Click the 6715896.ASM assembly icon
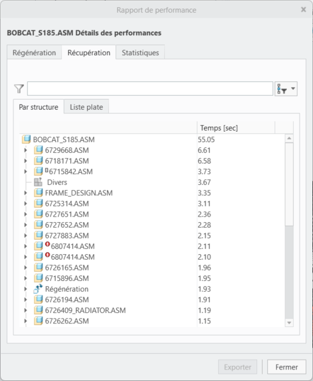The image size is (313, 381). [x=38, y=278]
